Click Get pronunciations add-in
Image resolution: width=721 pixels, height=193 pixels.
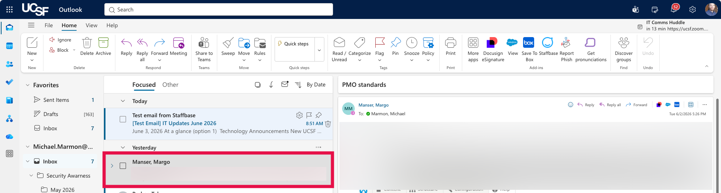[591, 49]
